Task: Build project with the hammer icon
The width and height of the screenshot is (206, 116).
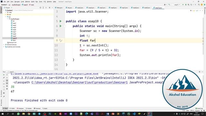Action: point(169,5)
